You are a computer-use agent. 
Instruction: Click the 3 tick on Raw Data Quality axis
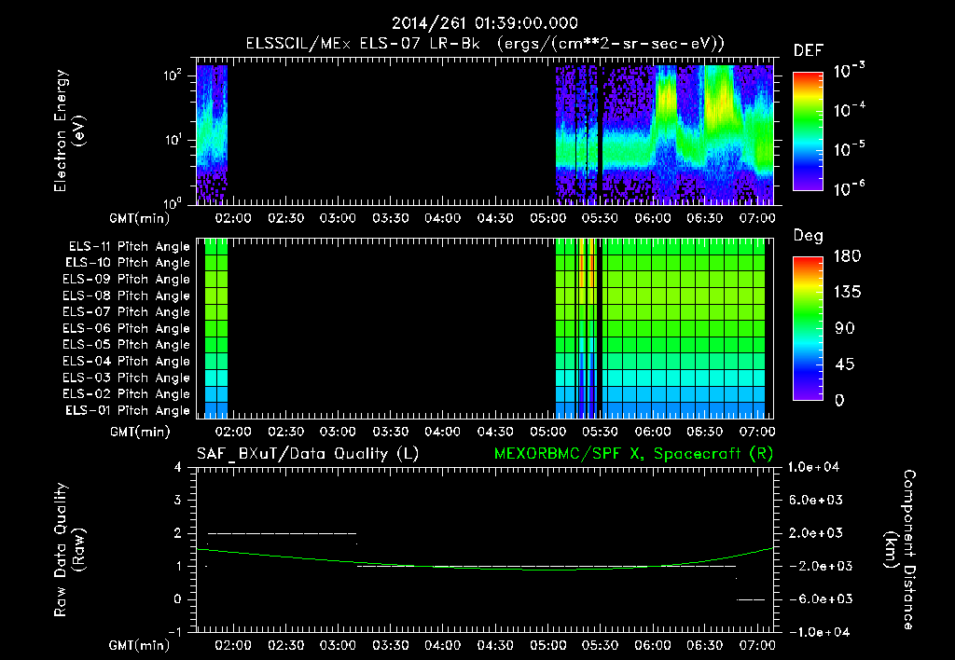pos(178,500)
